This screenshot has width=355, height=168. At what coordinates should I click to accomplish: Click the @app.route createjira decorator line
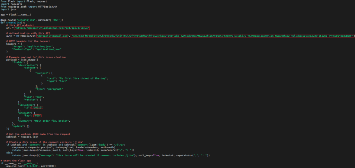(x=32, y=20)
